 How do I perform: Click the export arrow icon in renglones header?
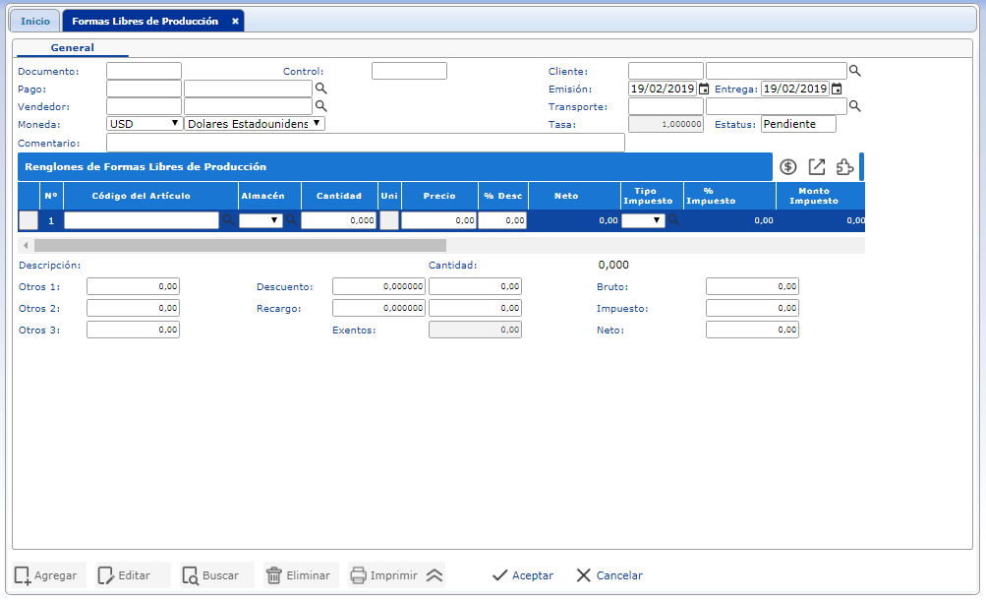(x=816, y=167)
